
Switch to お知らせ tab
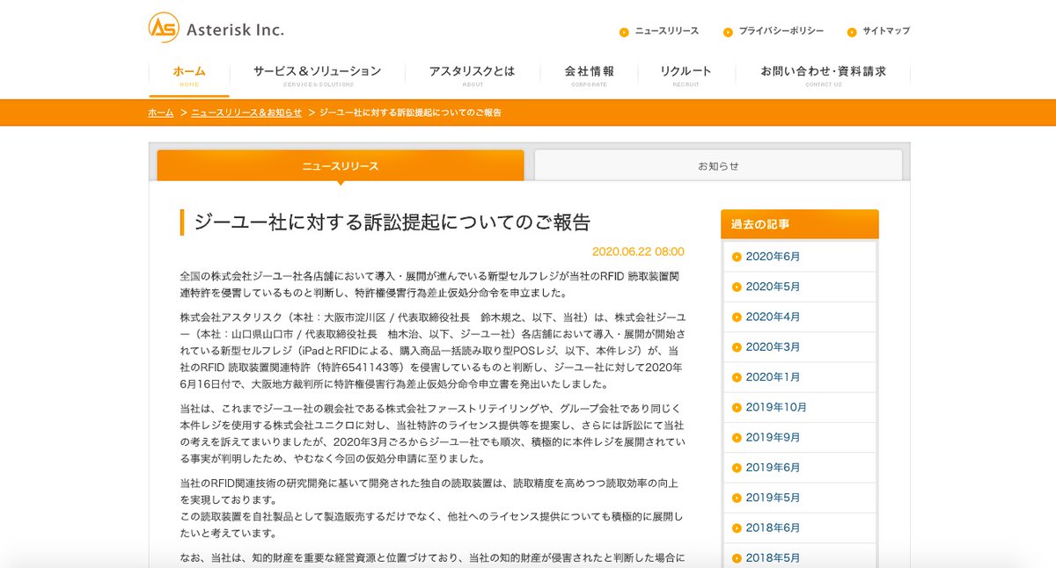click(718, 165)
